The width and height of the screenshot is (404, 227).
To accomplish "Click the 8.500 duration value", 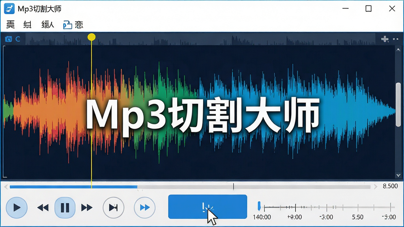I will point(390,186).
